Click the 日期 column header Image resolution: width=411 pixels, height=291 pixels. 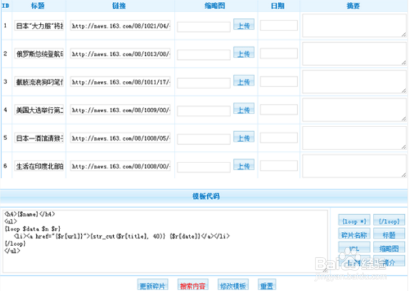pos(277,5)
